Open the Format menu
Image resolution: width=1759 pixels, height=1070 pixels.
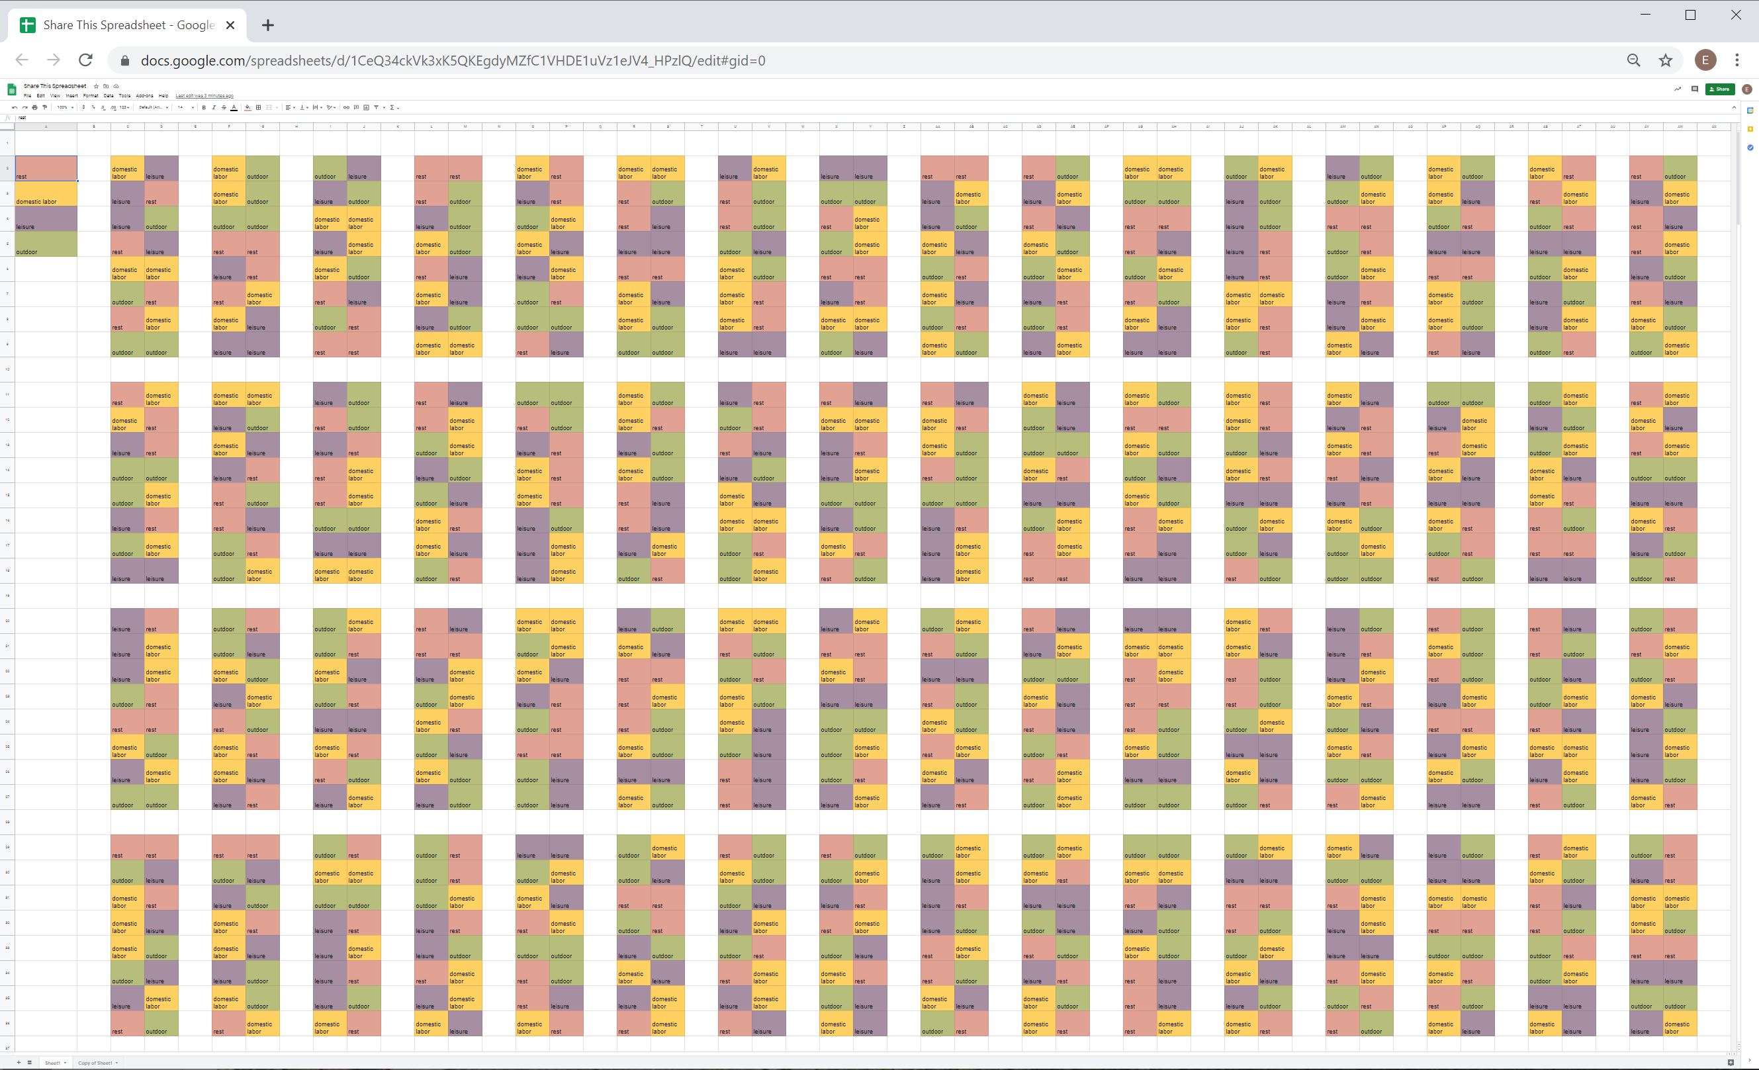coord(91,96)
